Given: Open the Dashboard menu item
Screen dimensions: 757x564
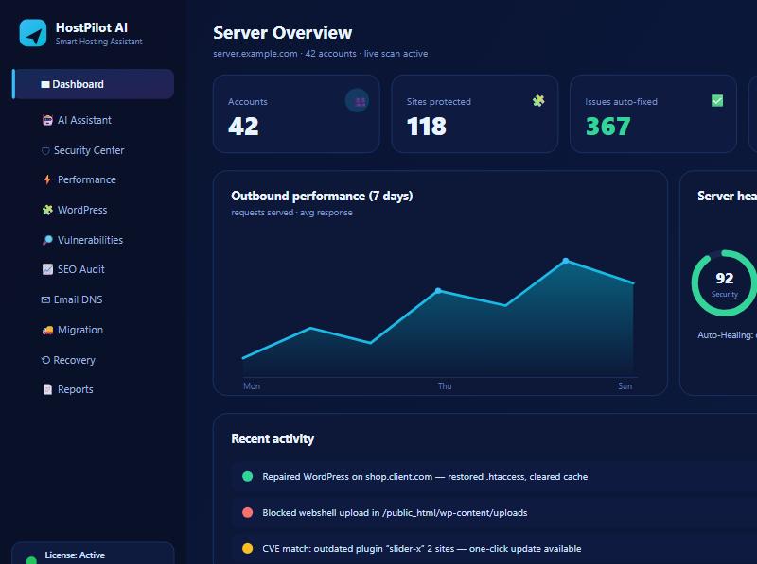Looking at the screenshot, I should 93,84.
